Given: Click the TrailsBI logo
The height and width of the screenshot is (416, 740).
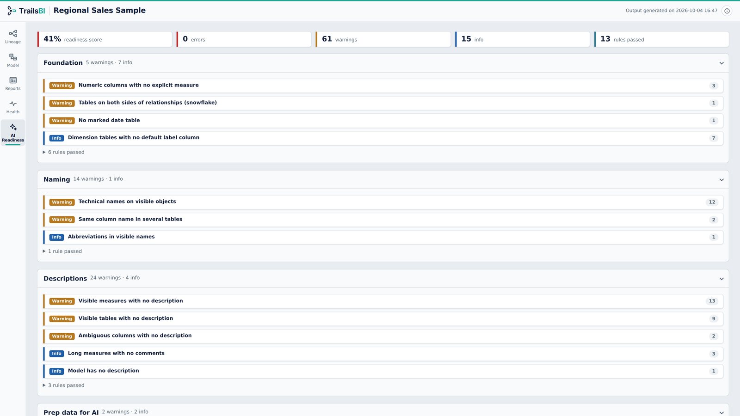Looking at the screenshot, I should (x=26, y=11).
